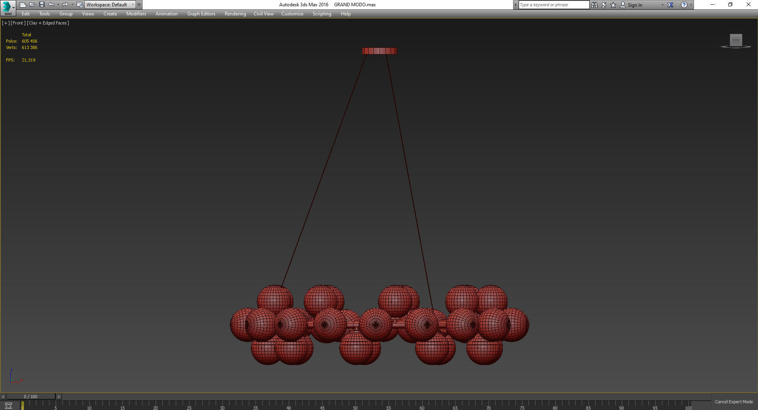Screen dimensions: 758x410
Task: Open undo history dropdown arrow
Action: point(58,5)
